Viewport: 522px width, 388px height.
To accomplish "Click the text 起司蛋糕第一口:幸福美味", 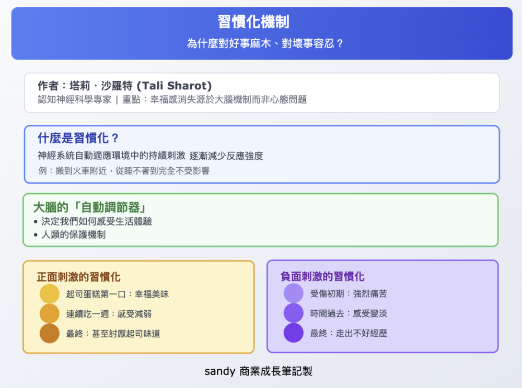I will pyautogui.click(x=118, y=294).
